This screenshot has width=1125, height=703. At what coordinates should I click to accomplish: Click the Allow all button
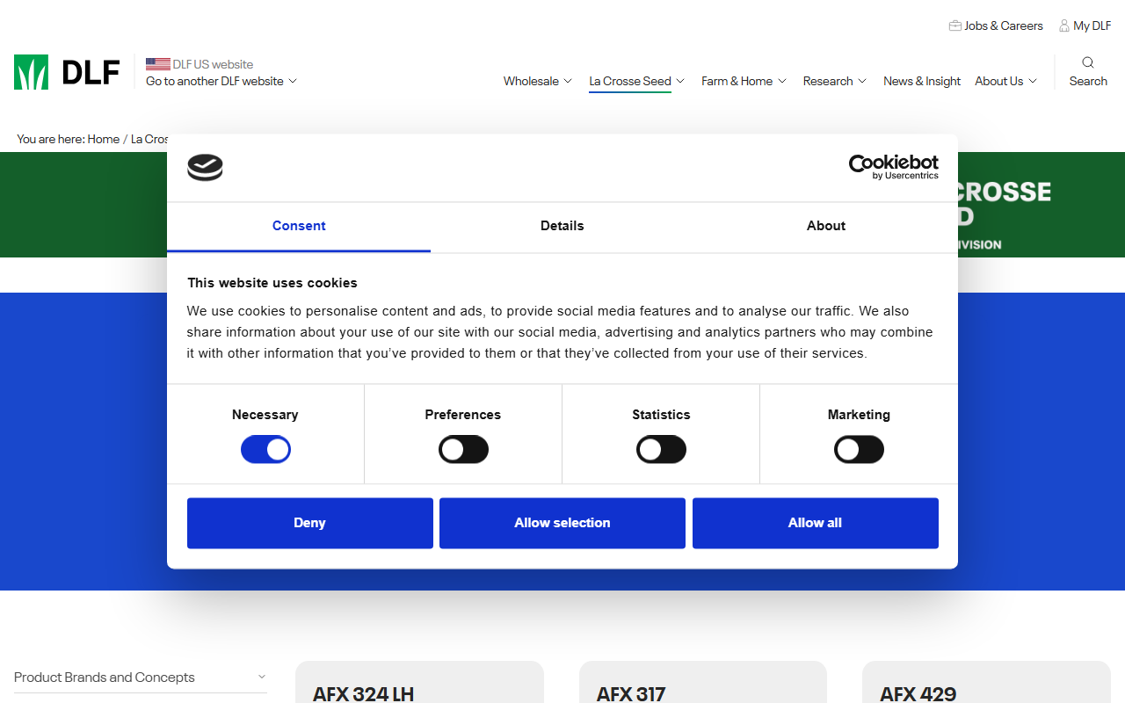tap(815, 523)
